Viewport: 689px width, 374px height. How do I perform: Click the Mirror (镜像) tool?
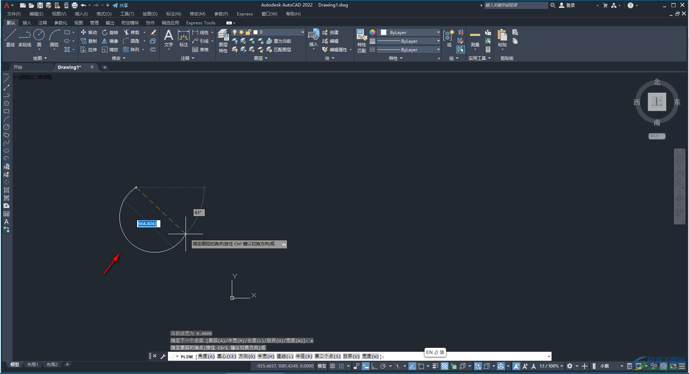pos(110,41)
